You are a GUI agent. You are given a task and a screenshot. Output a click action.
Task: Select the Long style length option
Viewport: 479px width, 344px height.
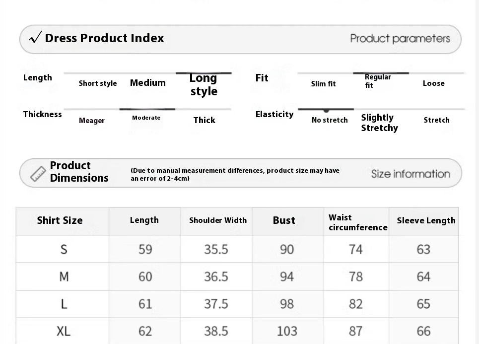click(x=204, y=84)
